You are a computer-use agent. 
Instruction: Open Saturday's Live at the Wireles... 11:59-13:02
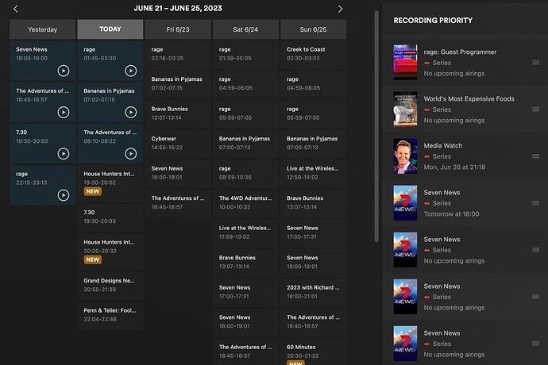[x=245, y=232]
